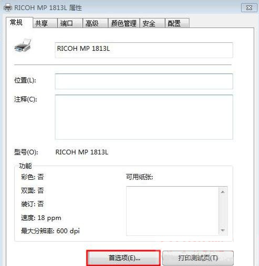Click the 打印测试页(T) button
Screen dimensions: 259x266
tap(198, 258)
